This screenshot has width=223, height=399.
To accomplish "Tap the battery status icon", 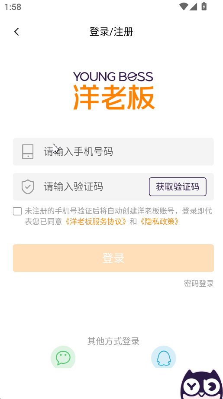I will 204,7.
